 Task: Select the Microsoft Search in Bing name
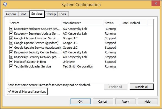30,62
